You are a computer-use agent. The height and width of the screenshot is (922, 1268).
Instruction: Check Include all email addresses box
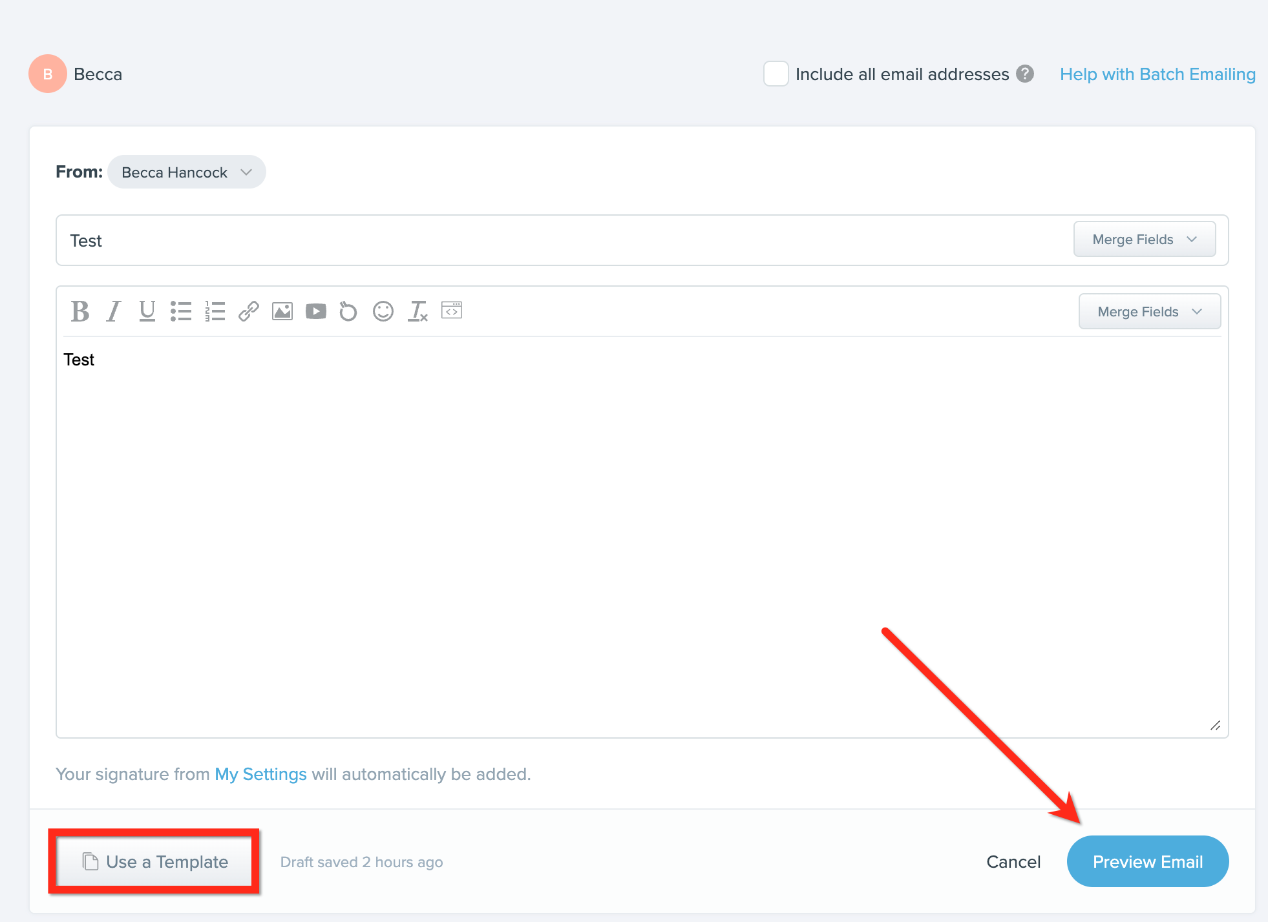click(776, 74)
